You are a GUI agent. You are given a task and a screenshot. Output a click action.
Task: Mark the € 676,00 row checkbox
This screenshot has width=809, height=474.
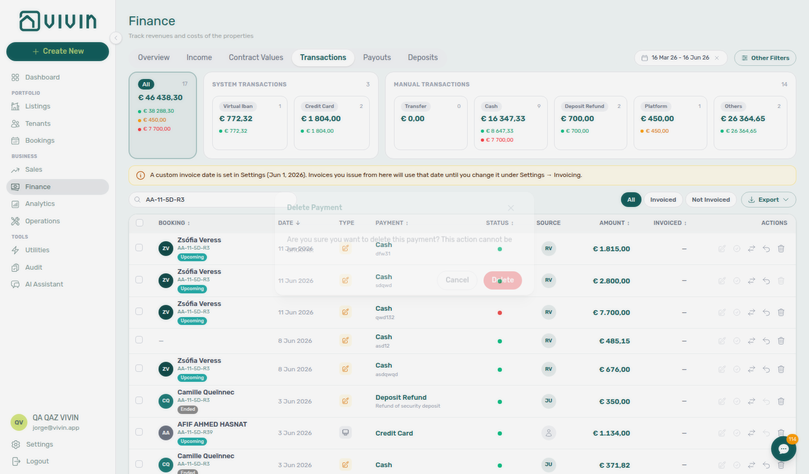pyautogui.click(x=139, y=368)
